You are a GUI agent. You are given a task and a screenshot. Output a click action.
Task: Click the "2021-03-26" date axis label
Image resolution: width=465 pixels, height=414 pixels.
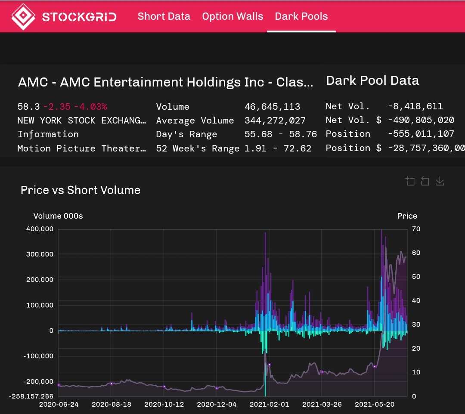322,405
